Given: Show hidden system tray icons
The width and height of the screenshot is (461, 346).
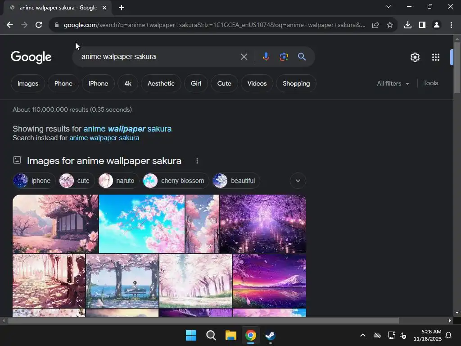Looking at the screenshot, I should click(x=363, y=335).
